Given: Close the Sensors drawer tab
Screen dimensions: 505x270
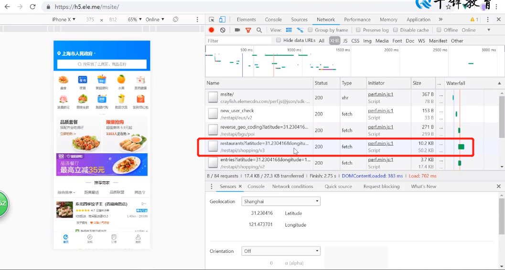Looking at the screenshot, I should click(x=240, y=187).
